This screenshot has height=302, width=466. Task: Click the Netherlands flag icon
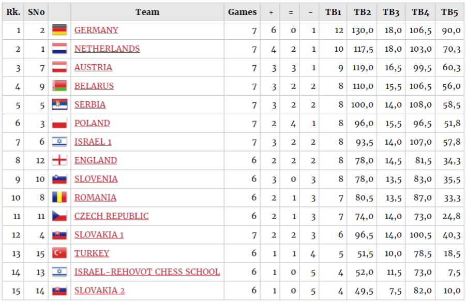(59, 49)
